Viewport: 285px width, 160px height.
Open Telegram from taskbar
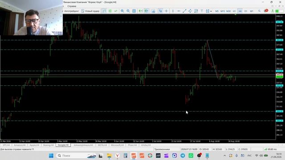(183, 156)
